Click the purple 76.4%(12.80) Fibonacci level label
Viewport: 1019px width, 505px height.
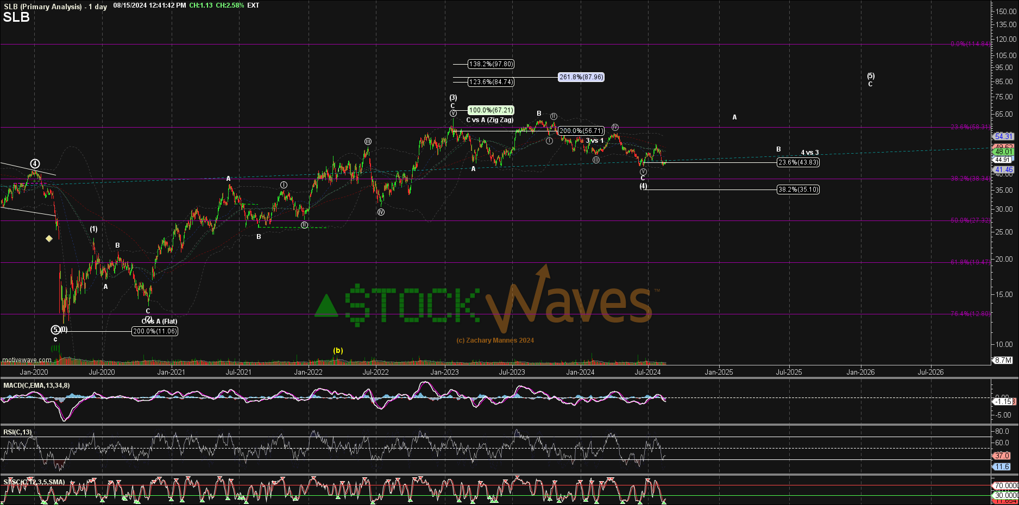(x=970, y=314)
